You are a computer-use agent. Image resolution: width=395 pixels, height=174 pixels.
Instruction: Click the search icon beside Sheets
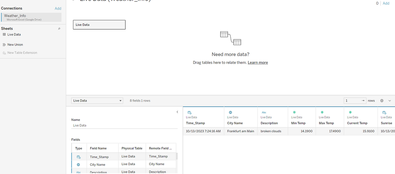[x=59, y=29]
